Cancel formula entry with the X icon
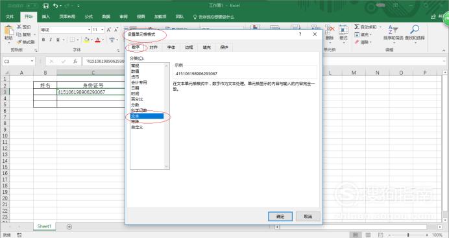Viewport: 449px width, 238px height. click(x=51, y=61)
